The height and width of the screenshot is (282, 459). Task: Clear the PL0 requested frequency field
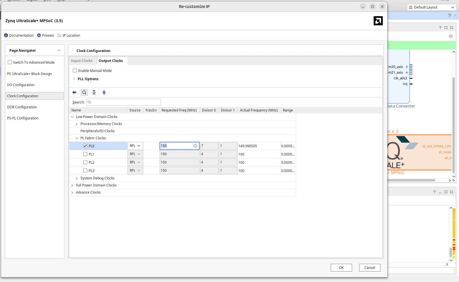click(x=195, y=146)
